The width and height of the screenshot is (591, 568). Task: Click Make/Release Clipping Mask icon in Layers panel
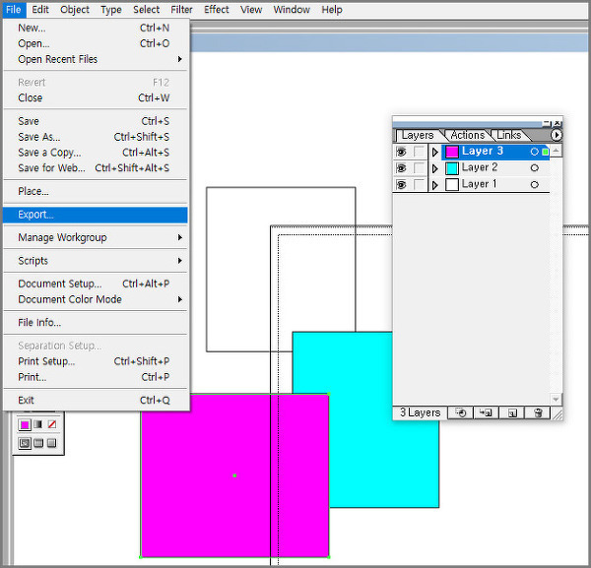[460, 412]
